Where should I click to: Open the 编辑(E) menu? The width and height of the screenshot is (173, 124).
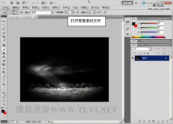[16, 7]
